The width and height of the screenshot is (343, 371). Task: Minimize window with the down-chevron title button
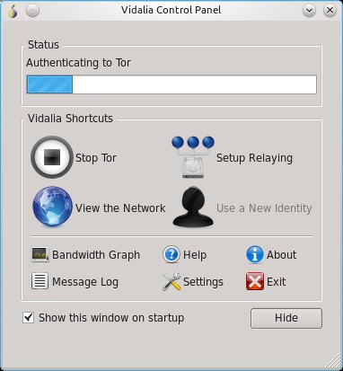pyautogui.click(x=309, y=11)
